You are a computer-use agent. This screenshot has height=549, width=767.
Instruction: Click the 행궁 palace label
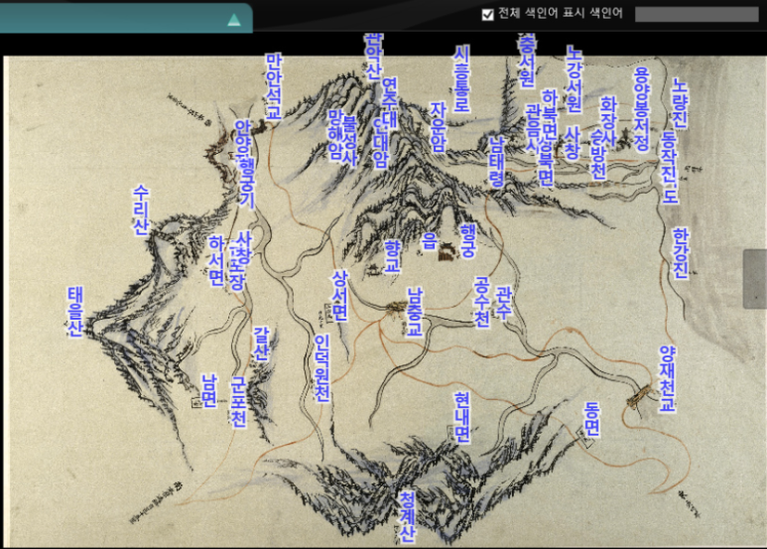tap(468, 240)
